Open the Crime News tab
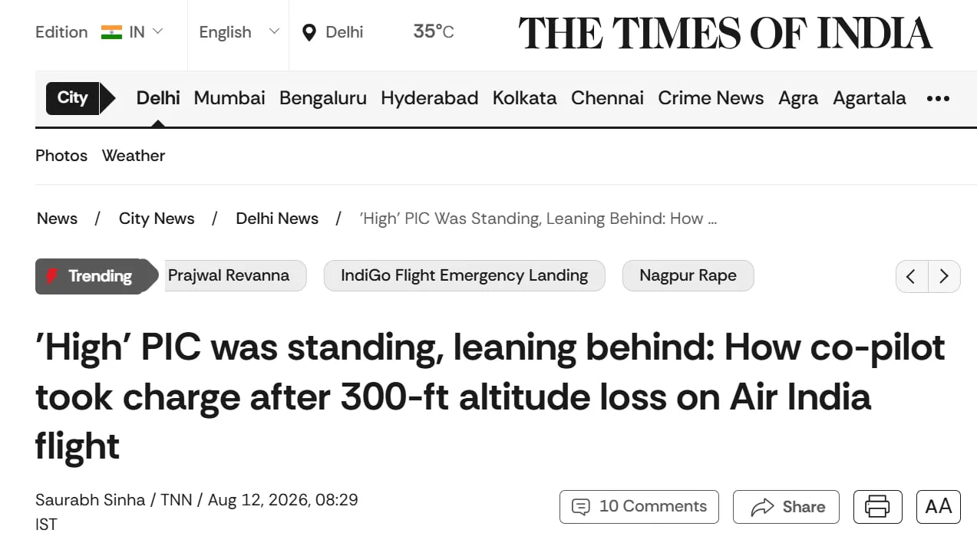Viewport: 977px width, 556px height. coord(711,98)
